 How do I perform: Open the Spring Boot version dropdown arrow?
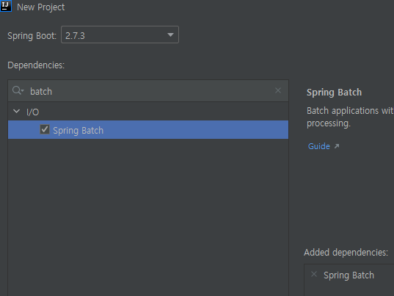(171, 35)
